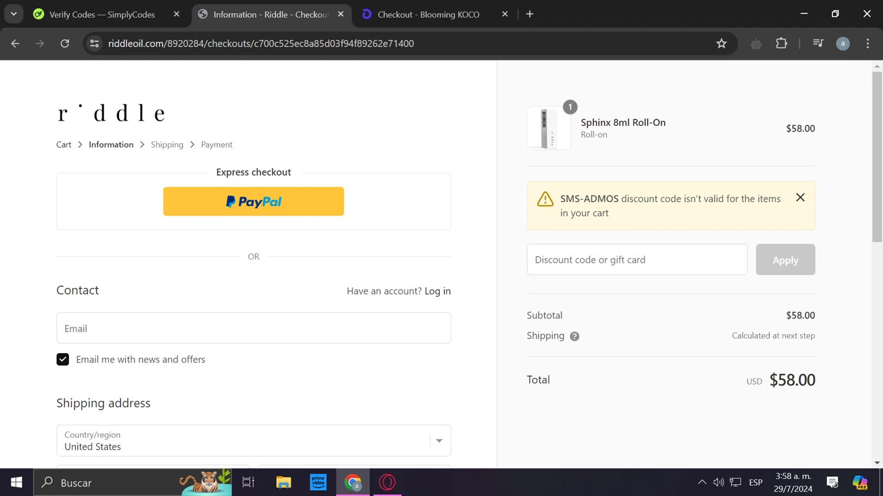Click the page vertical scrollbar thumb
The image size is (883, 496).
(x=877, y=157)
